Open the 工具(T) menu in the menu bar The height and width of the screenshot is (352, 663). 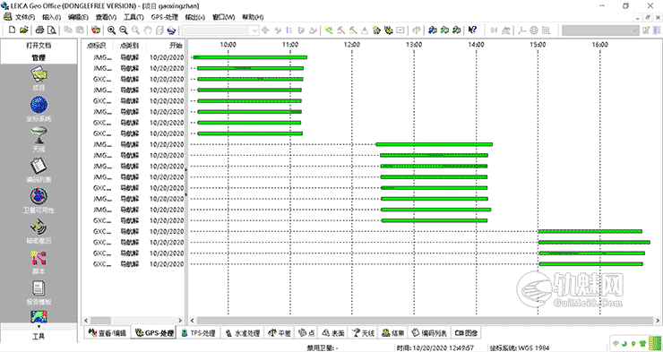[133, 17]
